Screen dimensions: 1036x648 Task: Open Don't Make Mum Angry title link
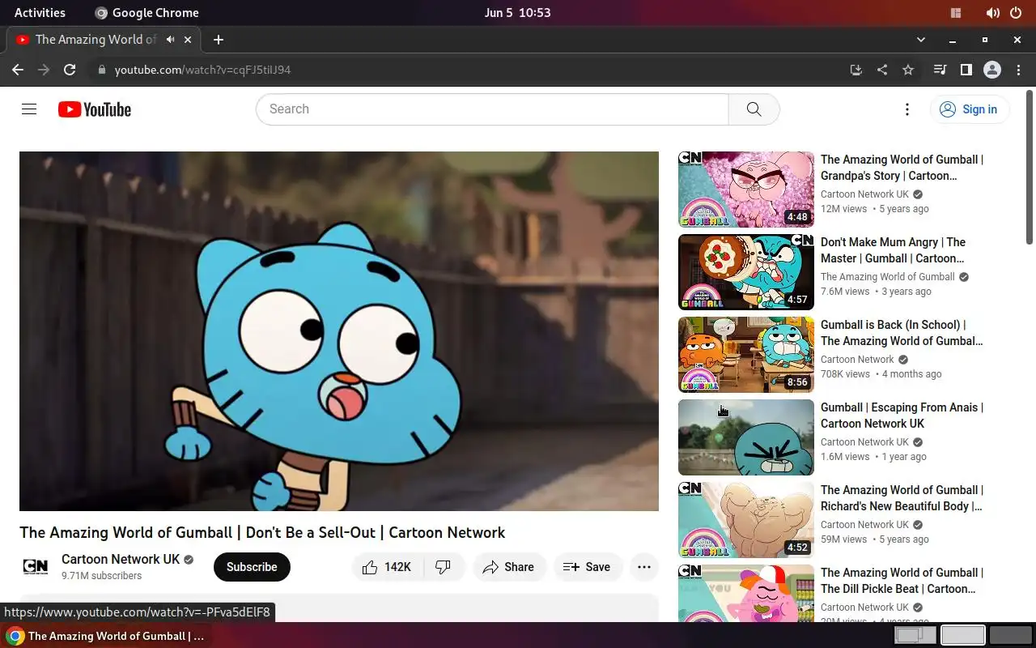pyautogui.click(x=893, y=250)
